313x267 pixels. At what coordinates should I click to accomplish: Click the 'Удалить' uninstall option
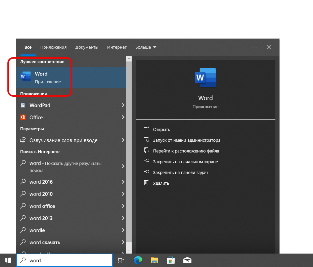pyautogui.click(x=161, y=183)
